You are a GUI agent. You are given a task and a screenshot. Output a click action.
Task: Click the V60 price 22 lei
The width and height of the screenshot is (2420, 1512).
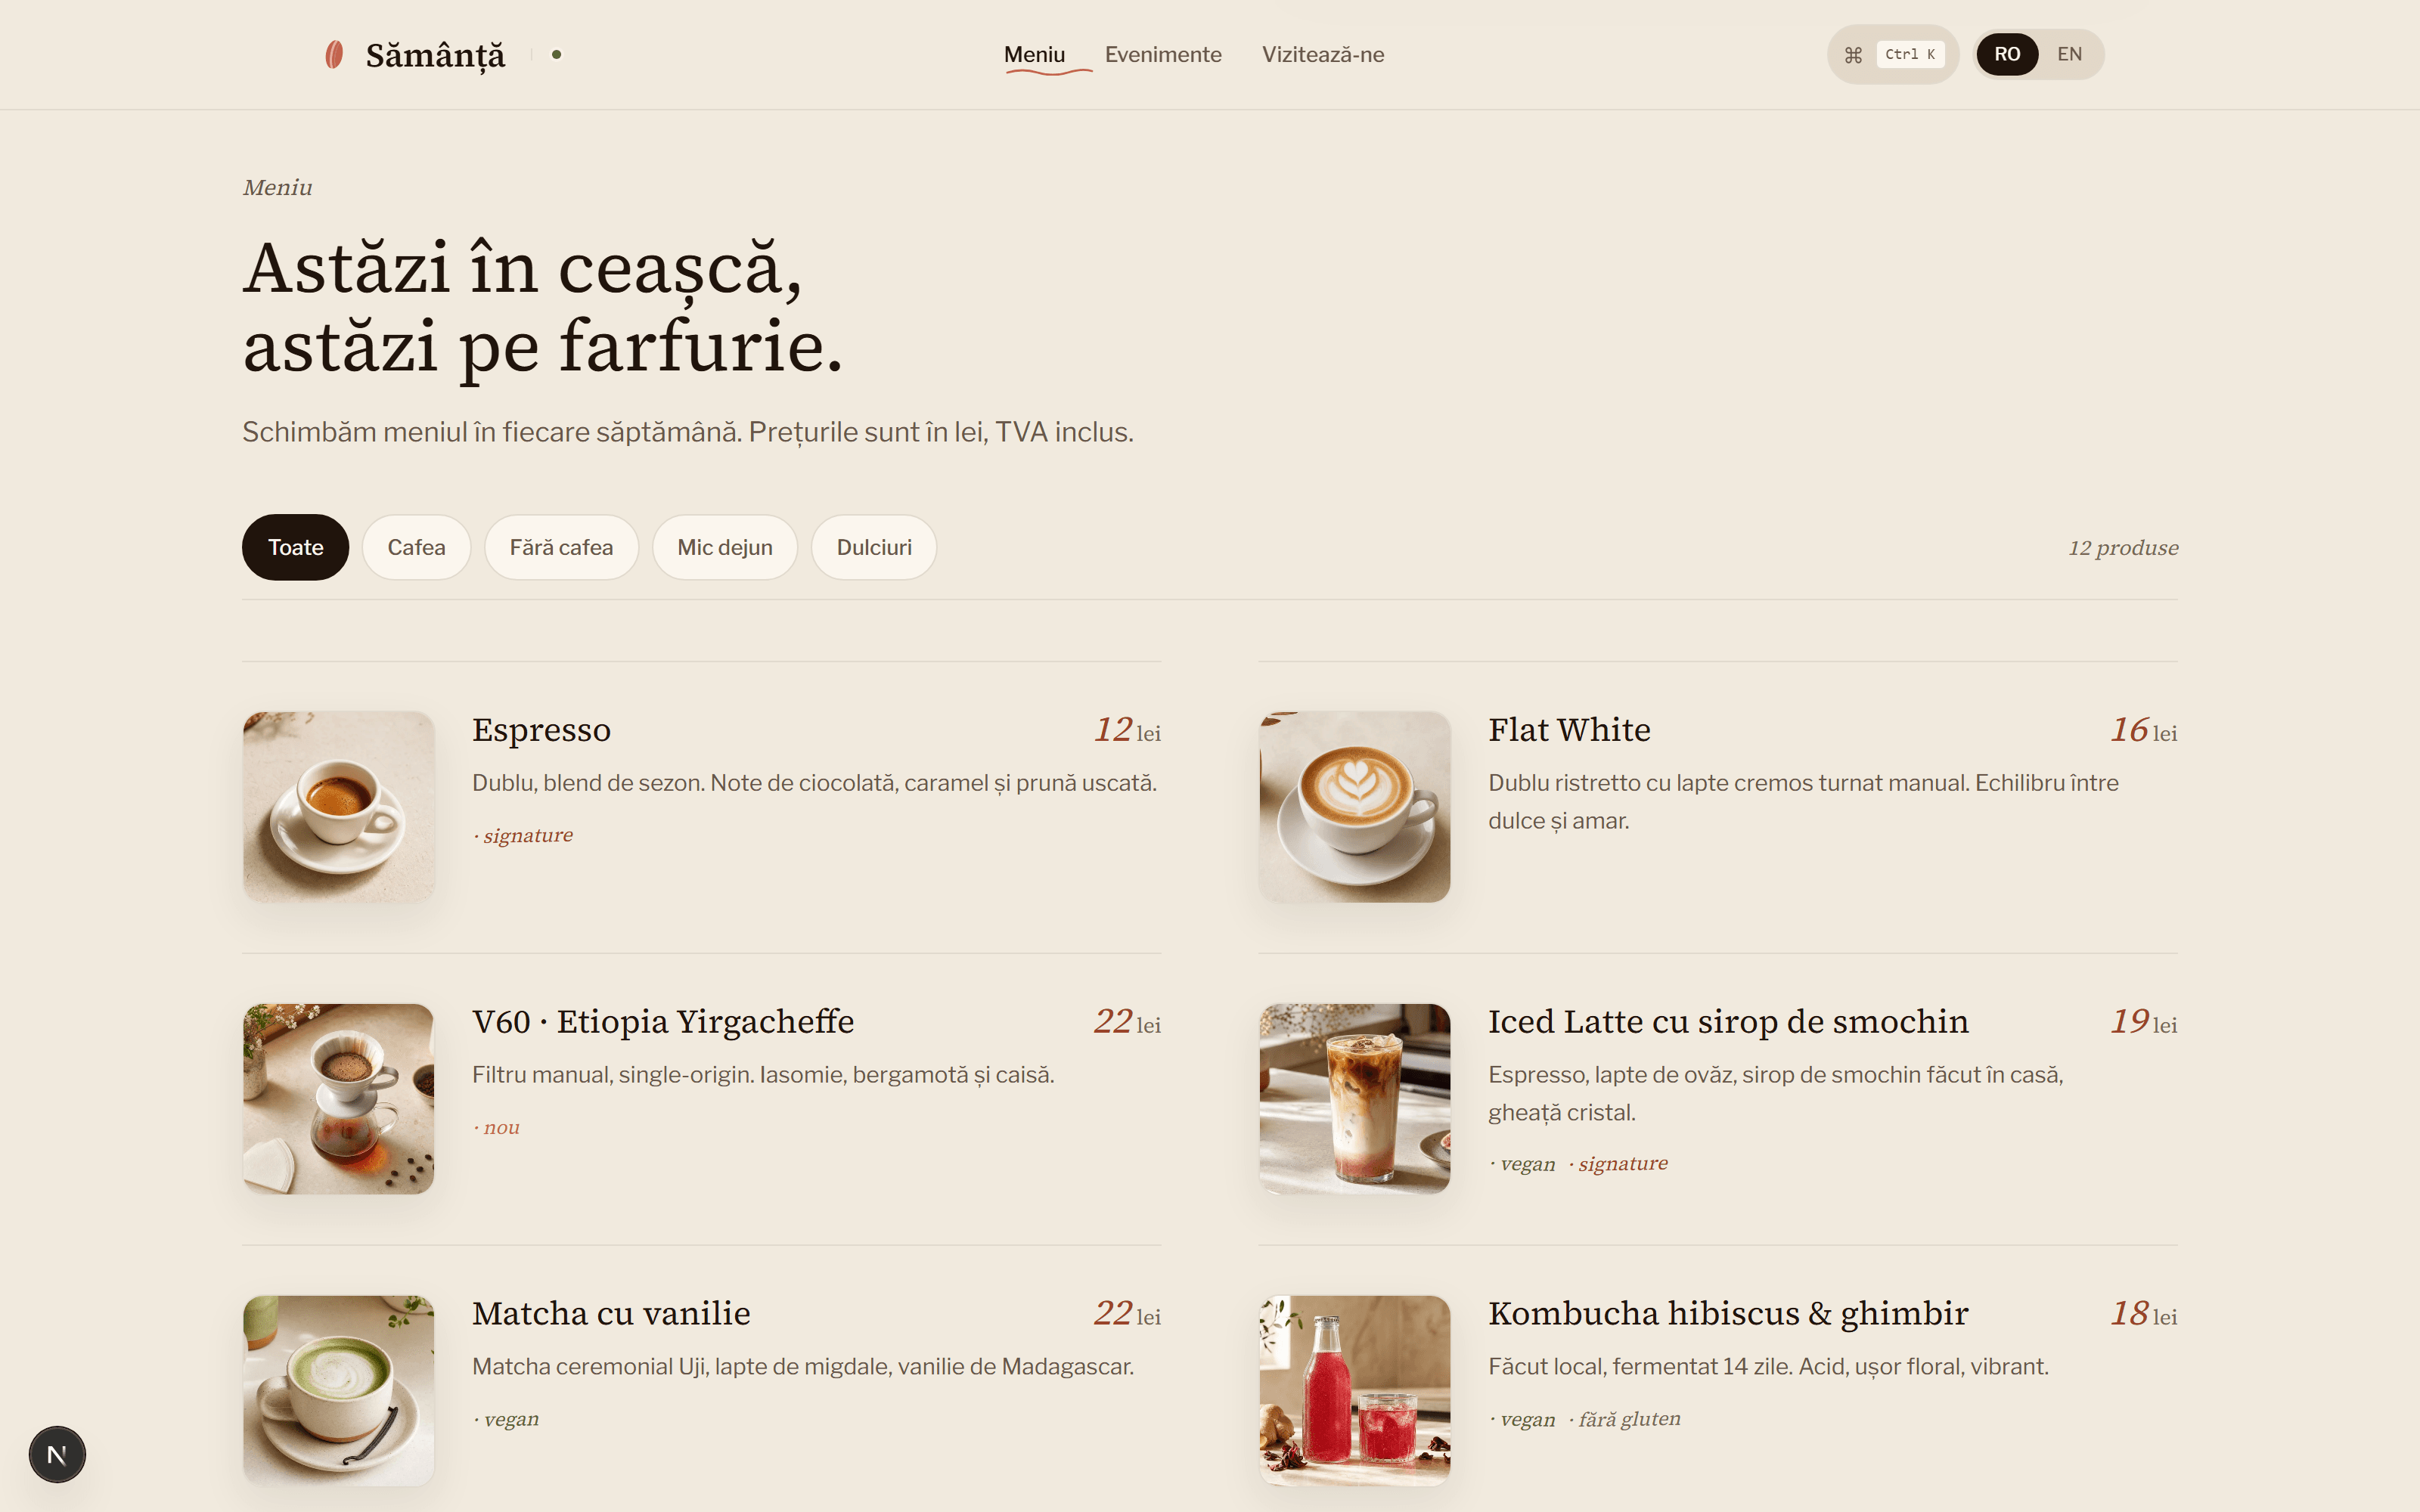1127,1022
